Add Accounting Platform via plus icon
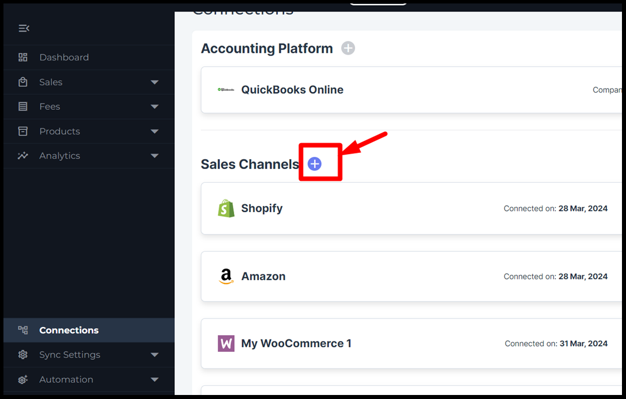 [348, 48]
